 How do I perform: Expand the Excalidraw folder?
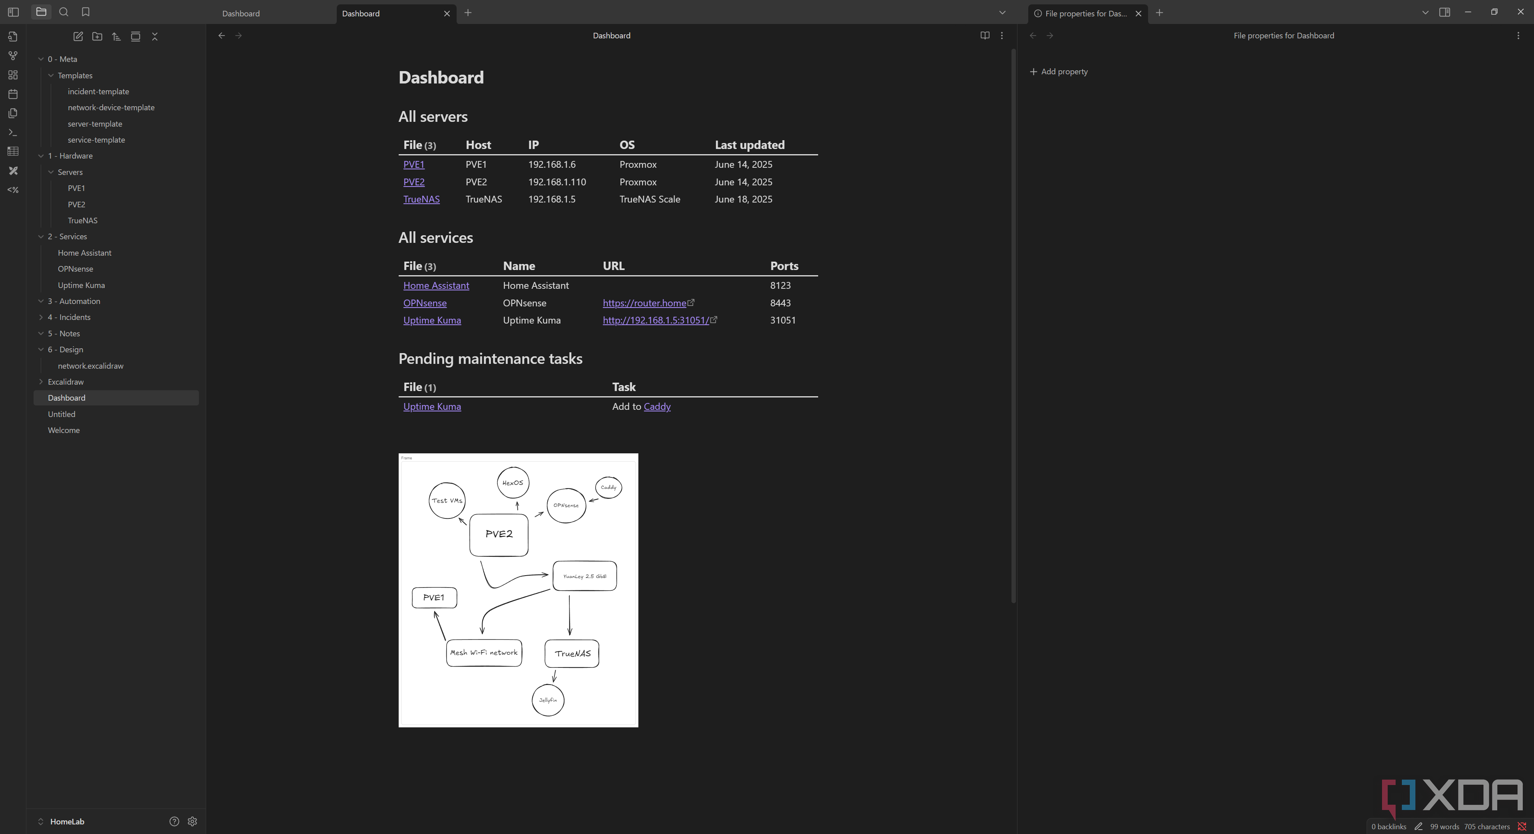coord(41,381)
